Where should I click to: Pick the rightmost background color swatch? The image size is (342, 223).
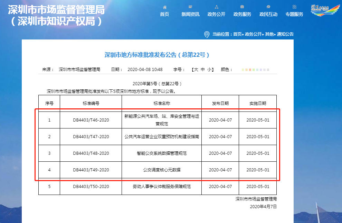[x=268, y=70]
